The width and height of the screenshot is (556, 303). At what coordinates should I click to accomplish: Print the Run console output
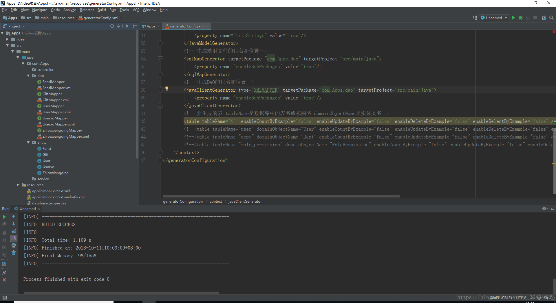click(x=14, y=245)
